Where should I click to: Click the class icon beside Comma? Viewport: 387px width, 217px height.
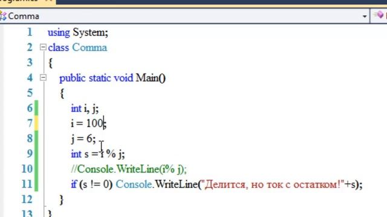[x=3, y=16]
